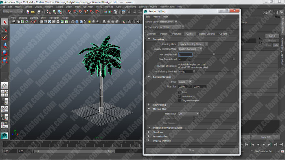
Task: Adjust the Min Sample Level slider
Action: [x=214, y=55]
